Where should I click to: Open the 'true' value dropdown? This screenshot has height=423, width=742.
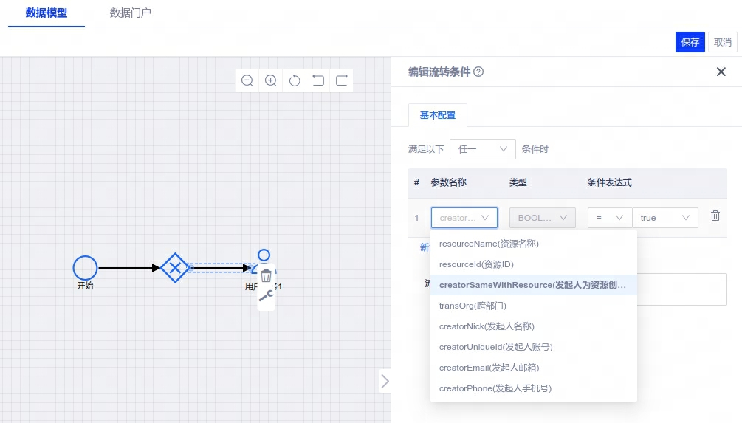tap(664, 218)
